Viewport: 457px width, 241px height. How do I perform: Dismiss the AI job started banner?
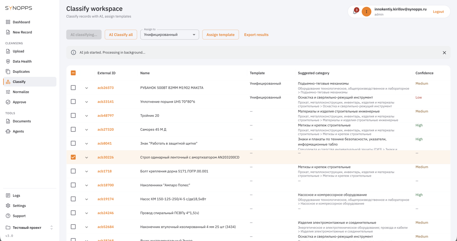[x=444, y=53]
